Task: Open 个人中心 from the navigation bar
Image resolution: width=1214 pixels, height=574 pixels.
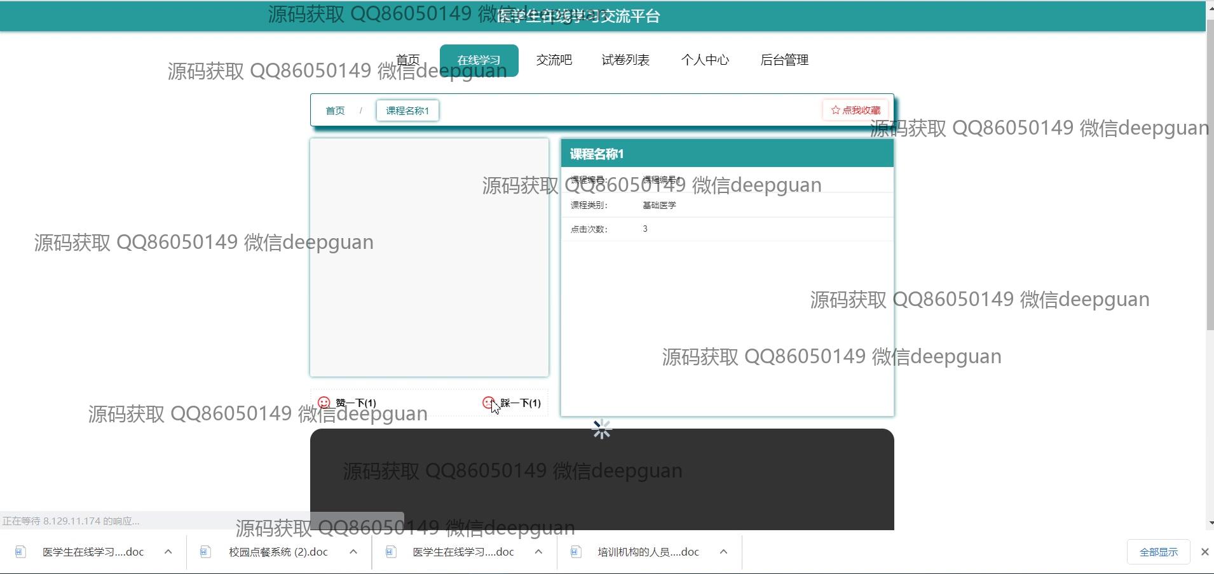Action: [705, 60]
